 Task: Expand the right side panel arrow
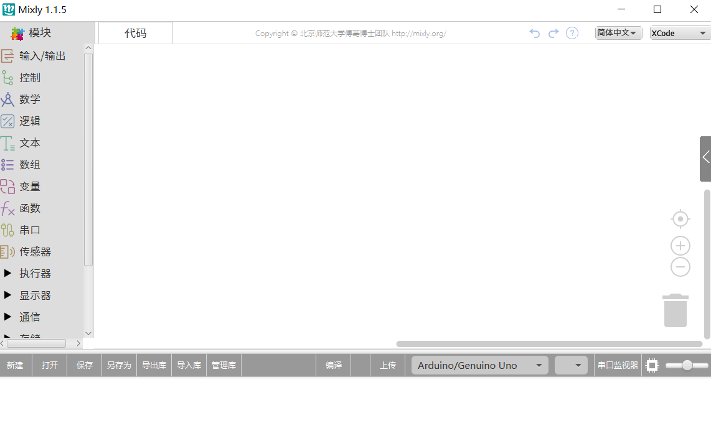pos(705,159)
